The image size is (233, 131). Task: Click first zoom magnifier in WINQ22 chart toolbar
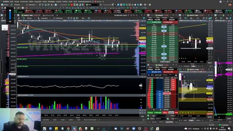[68, 18]
